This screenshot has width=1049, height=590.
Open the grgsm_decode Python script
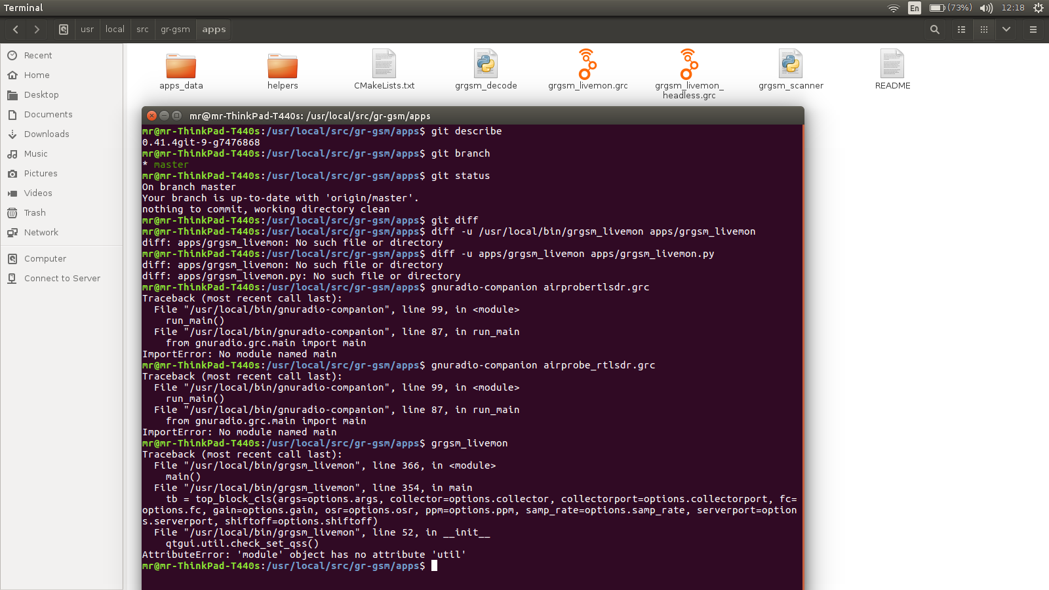(486, 66)
